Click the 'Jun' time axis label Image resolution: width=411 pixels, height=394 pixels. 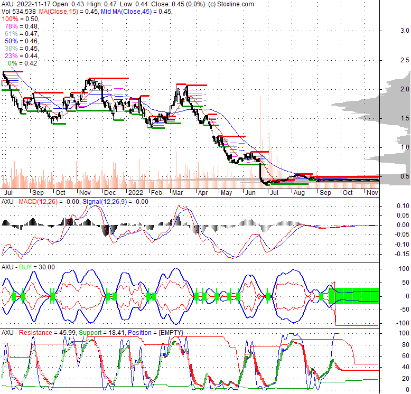[250, 193]
